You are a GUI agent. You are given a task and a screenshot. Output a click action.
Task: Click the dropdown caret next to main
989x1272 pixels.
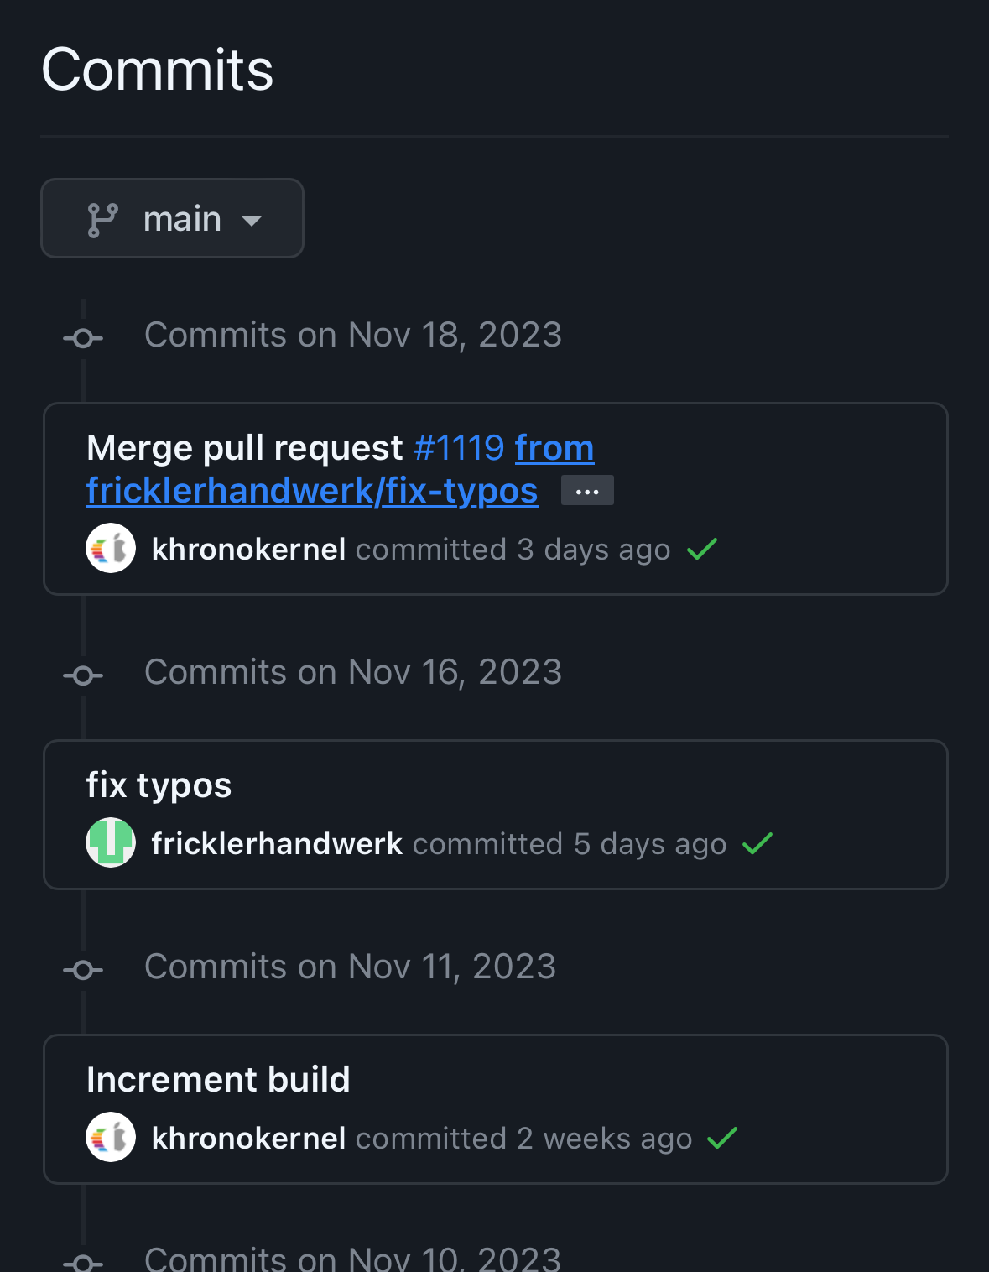pos(252,222)
